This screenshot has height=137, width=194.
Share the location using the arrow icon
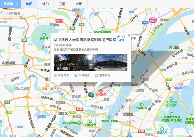(123, 37)
